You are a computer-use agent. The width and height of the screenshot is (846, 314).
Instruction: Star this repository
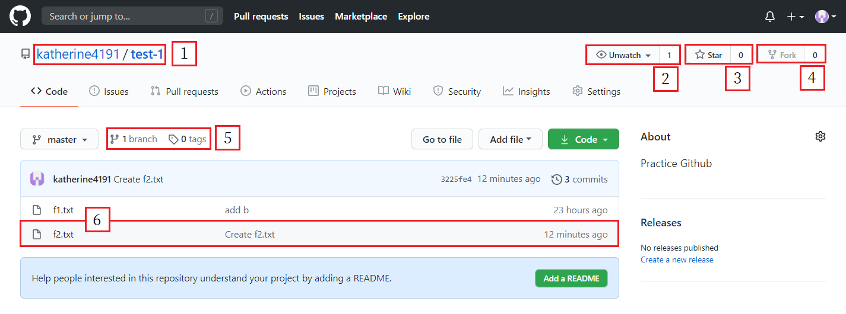709,55
